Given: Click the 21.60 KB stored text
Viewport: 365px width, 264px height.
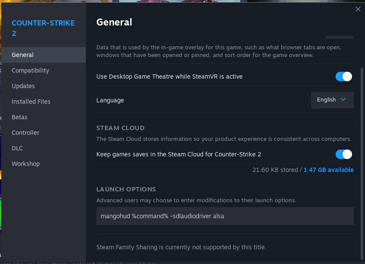Looking at the screenshot, I should [x=275, y=170].
